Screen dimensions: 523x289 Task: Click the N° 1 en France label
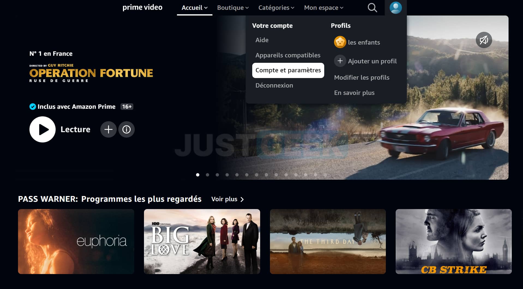point(51,54)
